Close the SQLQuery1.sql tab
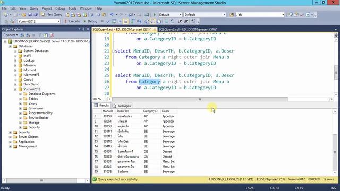The height and width of the screenshot is (191, 340). (x=155, y=29)
